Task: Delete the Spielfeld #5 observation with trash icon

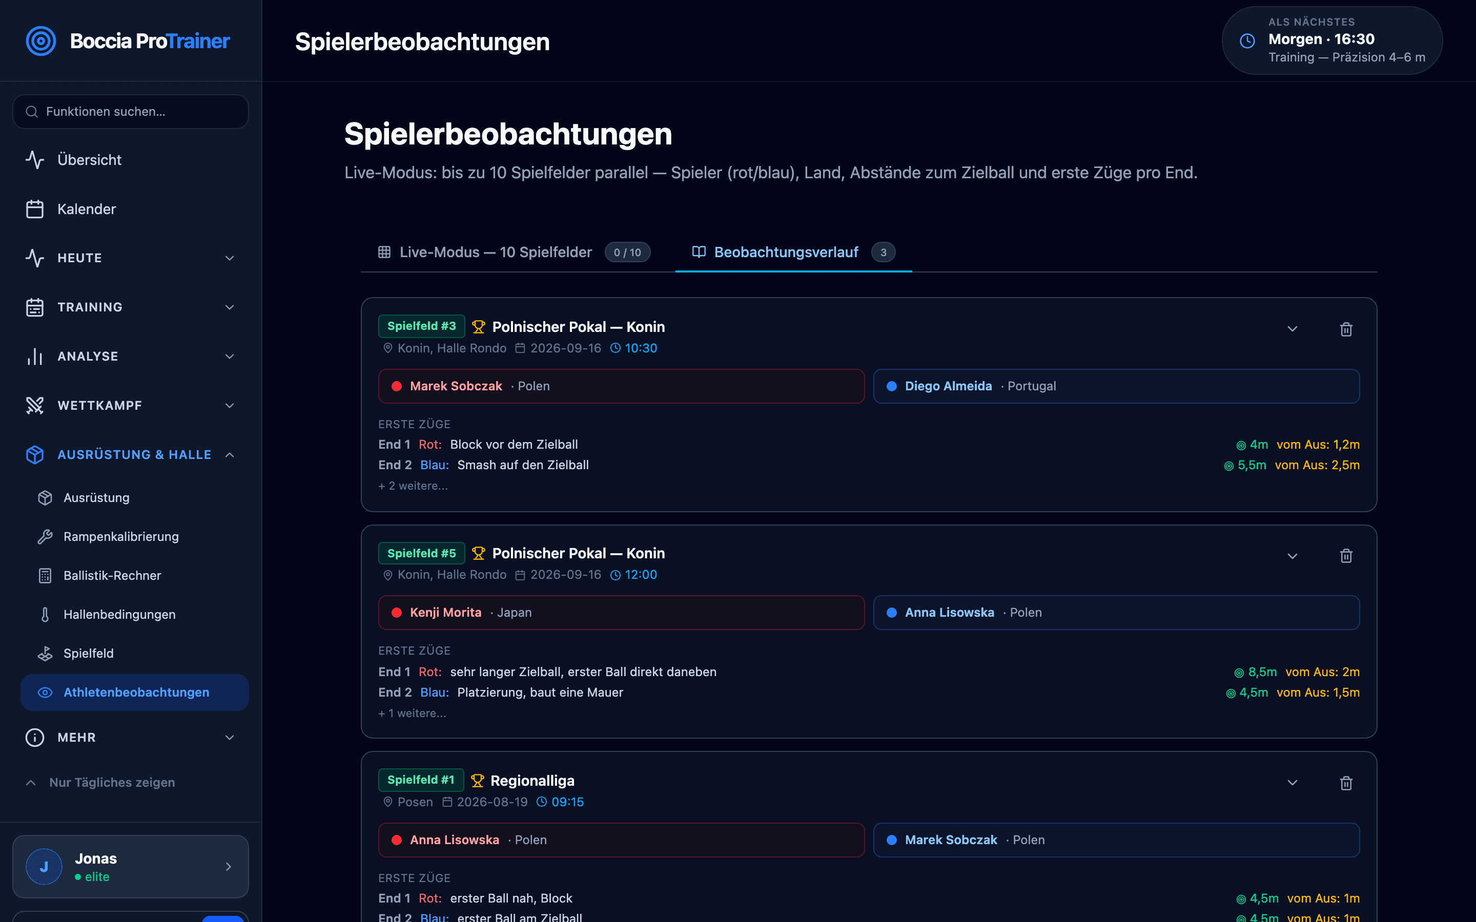Action: (x=1346, y=556)
